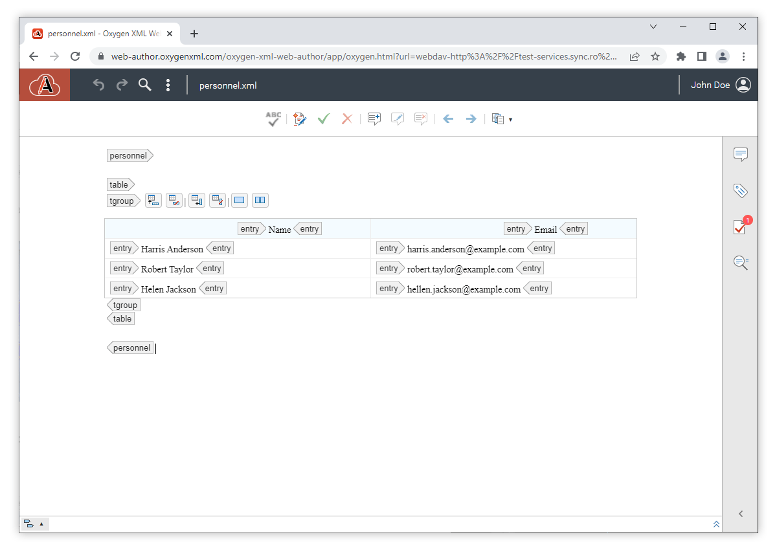Screen dimensions: 777x550
Task: Open Find/Replace magnifier in header
Action: tap(145, 85)
